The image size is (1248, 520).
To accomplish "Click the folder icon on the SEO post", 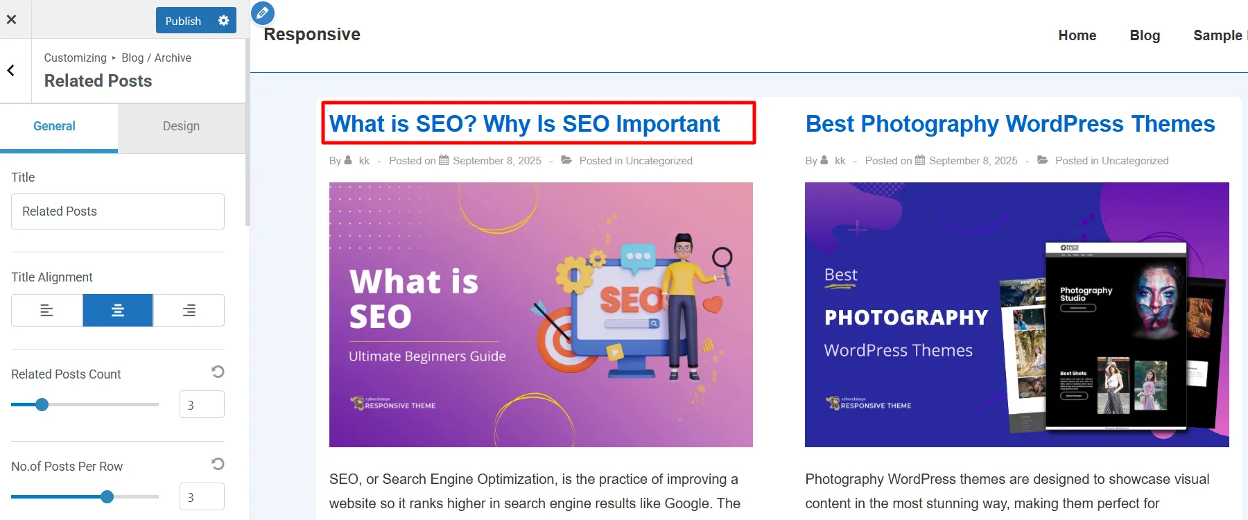I will 566,160.
